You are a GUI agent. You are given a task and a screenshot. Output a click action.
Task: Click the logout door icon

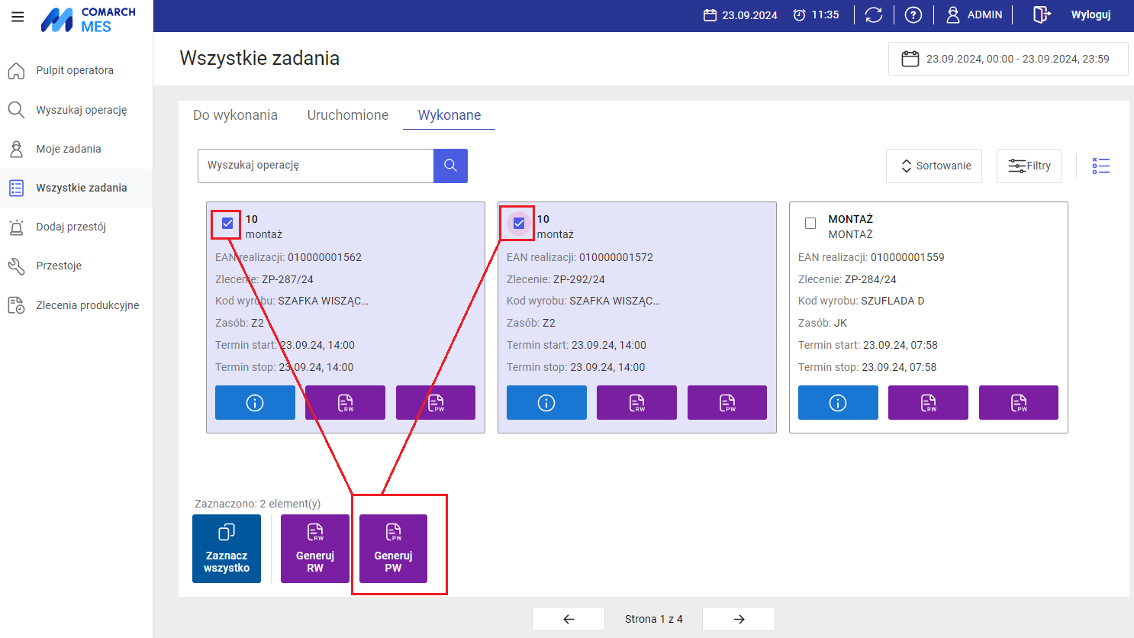[x=1042, y=14]
